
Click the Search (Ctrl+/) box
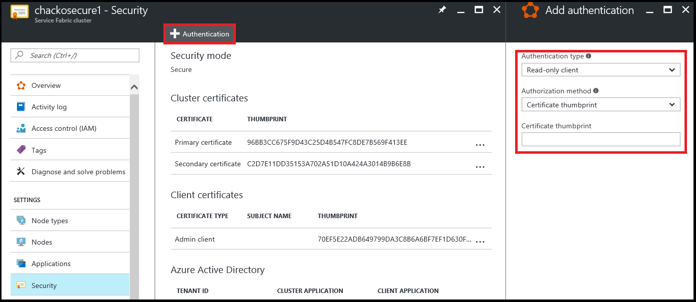click(75, 55)
